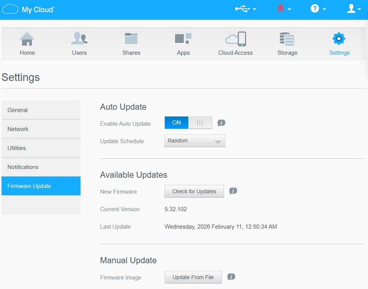The width and height of the screenshot is (368, 289).
Task: Click the My Cloud logo icon
Action: 10,9
